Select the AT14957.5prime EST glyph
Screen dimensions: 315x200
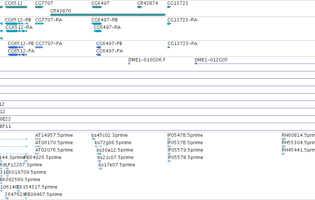tap(38, 139)
